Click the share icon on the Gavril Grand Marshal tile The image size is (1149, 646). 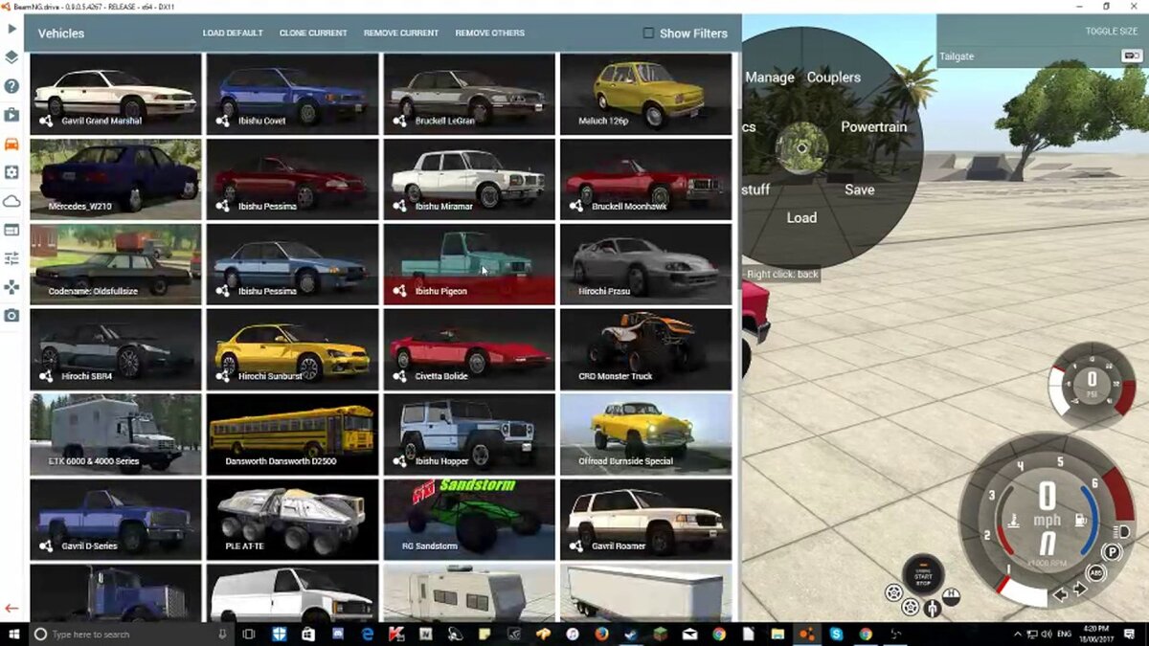point(46,122)
